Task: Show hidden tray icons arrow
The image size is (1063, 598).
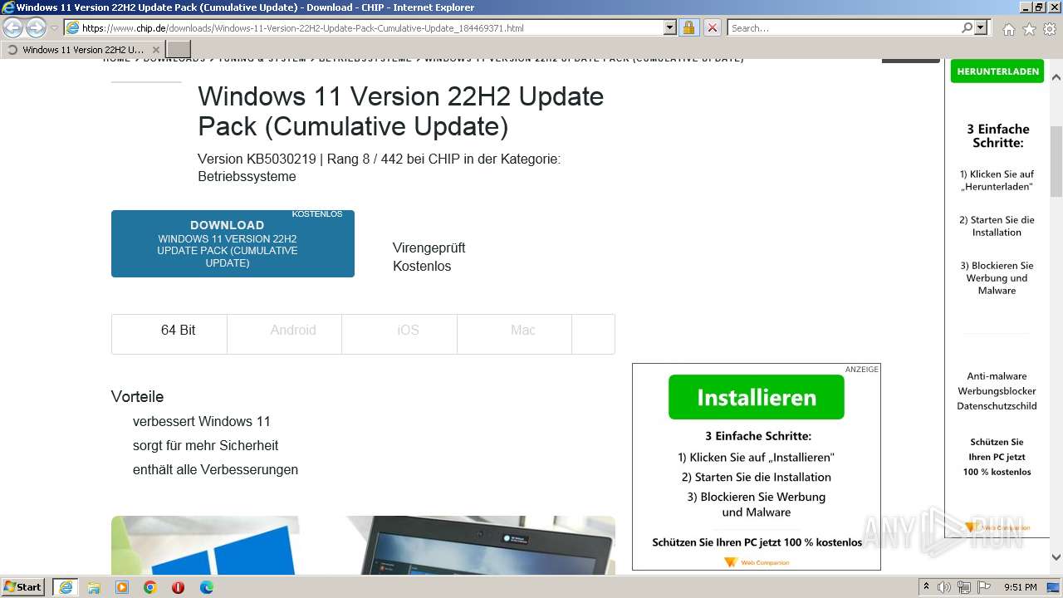Action: tap(926, 587)
